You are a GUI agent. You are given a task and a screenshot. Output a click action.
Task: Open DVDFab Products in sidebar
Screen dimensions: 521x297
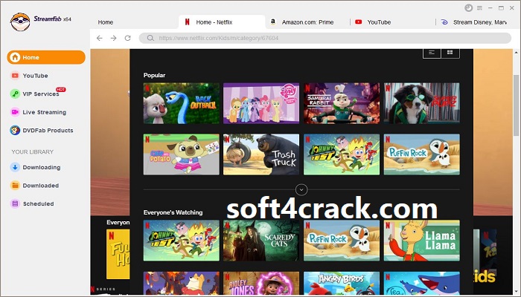[48, 130]
